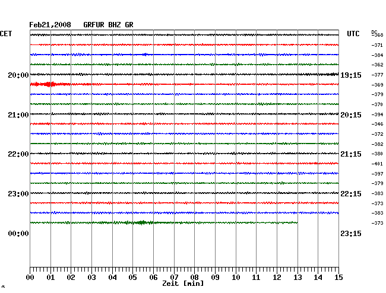Click minute 07 on the Zeit axis
Viewport: 386px width, 293px height.
[x=174, y=278]
